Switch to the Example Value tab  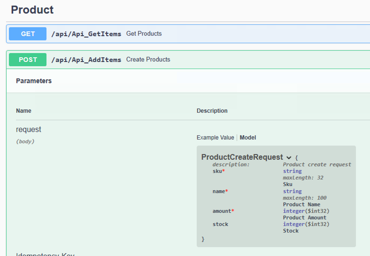(x=215, y=138)
